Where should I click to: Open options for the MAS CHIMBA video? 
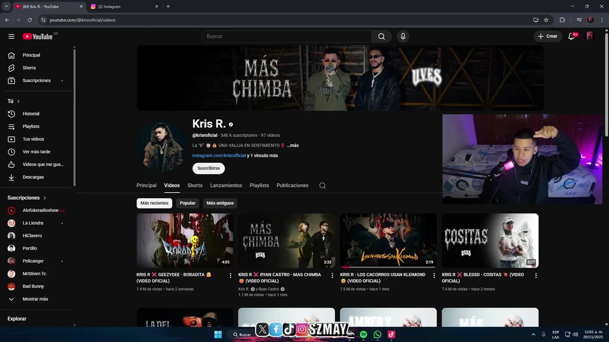(x=333, y=275)
